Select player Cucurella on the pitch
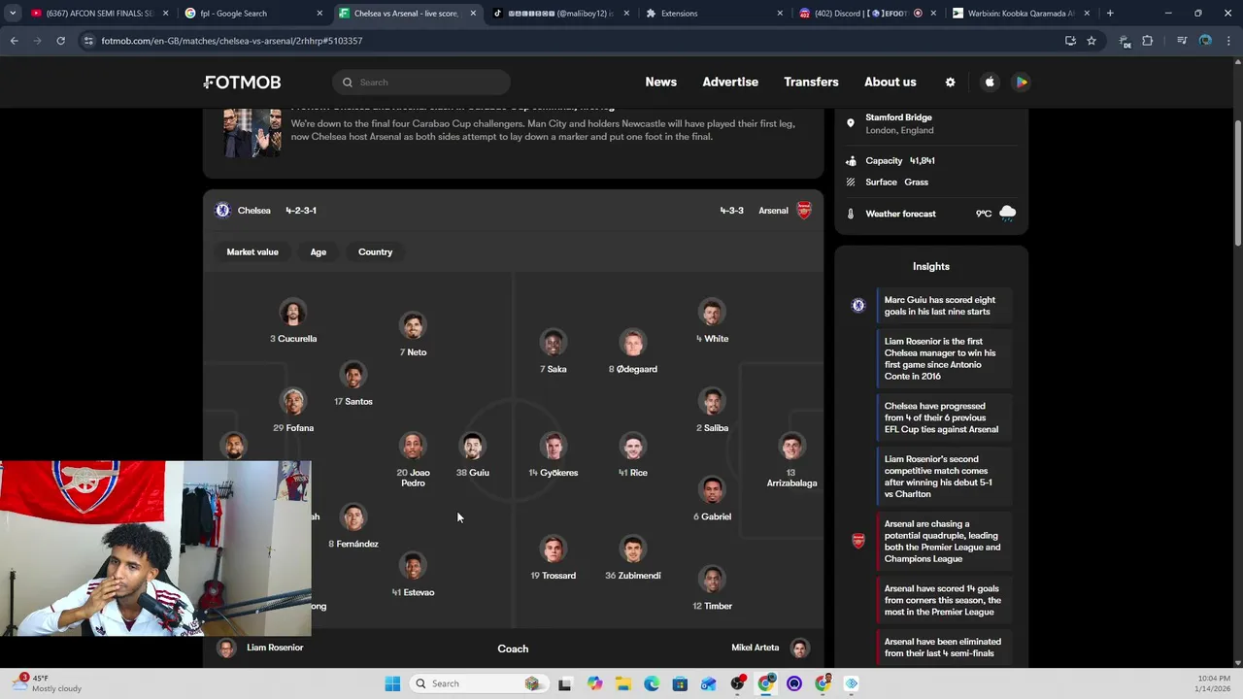Viewport: 1243px width, 699px height. [x=293, y=322]
